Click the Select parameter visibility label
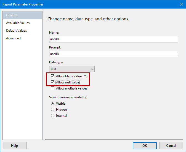This screenshot has width=186, height=152. 70,97
